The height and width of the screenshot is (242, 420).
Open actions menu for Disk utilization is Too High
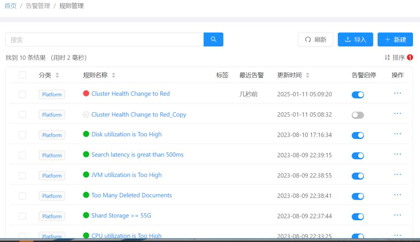coord(397,134)
